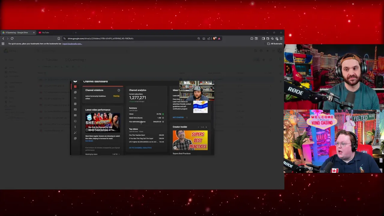This screenshot has height=216, width=384.
Task: Open the zoom magnifier icon in address bar
Action: 199,38
